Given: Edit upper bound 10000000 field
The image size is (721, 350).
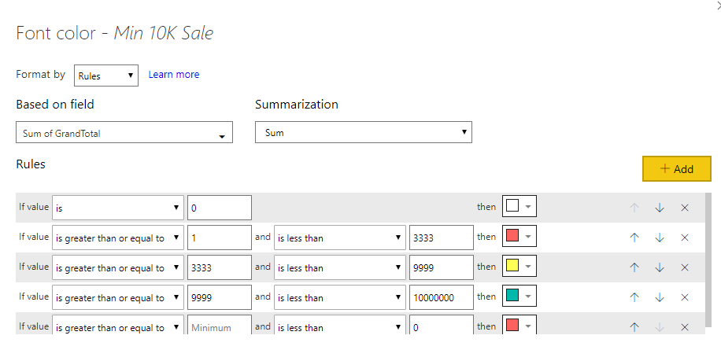Looking at the screenshot, I should (442, 297).
